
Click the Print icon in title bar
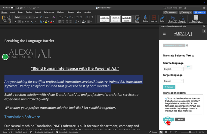pos(34,8)
